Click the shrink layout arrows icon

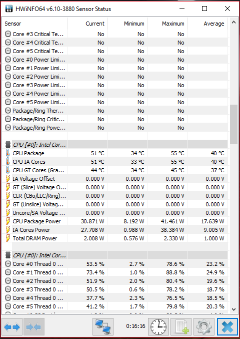[34, 326]
